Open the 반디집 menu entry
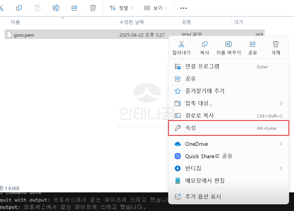Screen dimensions: 294x211 pos(229,168)
